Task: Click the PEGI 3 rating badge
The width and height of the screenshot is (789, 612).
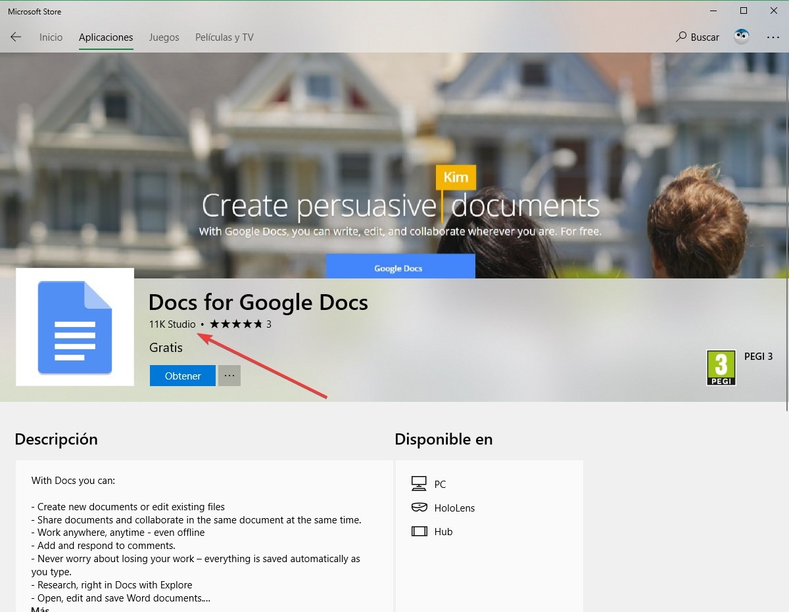Action: pos(721,368)
